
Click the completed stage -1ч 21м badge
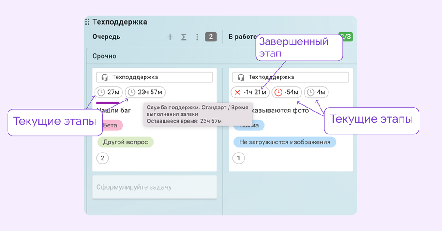[250, 92]
